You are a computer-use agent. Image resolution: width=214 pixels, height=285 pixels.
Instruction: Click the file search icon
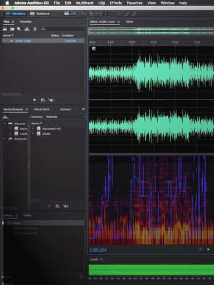point(43,29)
